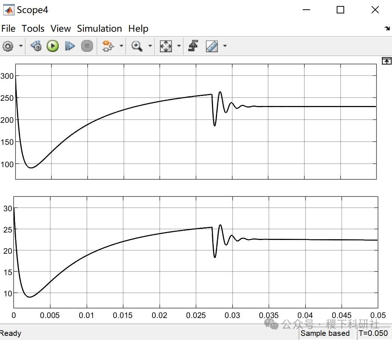Expand the measurements dropdown arrow
The image size is (392, 340).
(x=225, y=46)
